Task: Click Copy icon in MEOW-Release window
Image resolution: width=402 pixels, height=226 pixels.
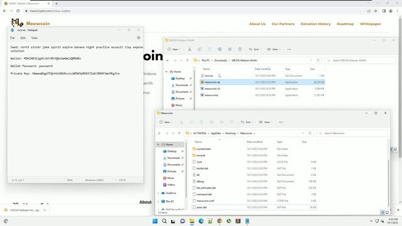Action: (x=200, y=49)
